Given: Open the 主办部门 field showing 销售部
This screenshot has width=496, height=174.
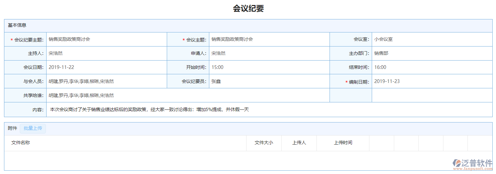Looking at the screenshot, I should point(431,54).
